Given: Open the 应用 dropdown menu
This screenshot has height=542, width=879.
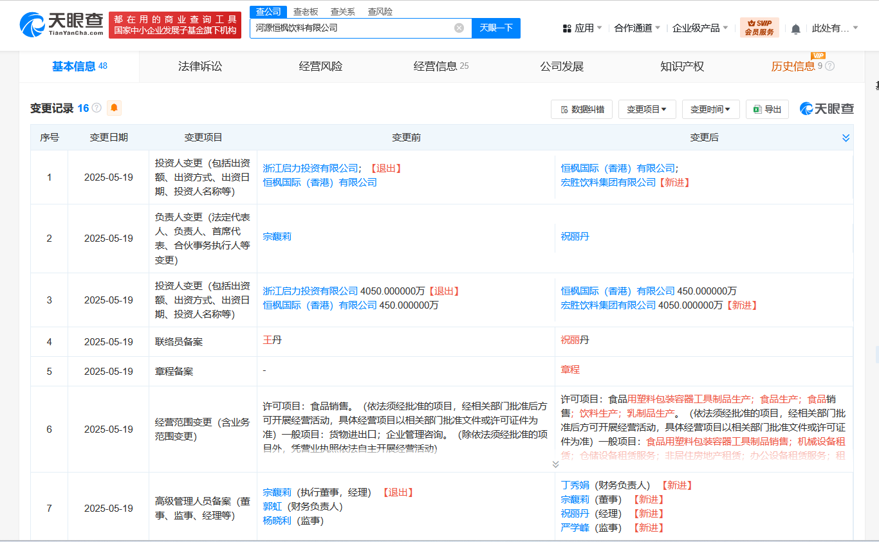Looking at the screenshot, I should [x=582, y=28].
